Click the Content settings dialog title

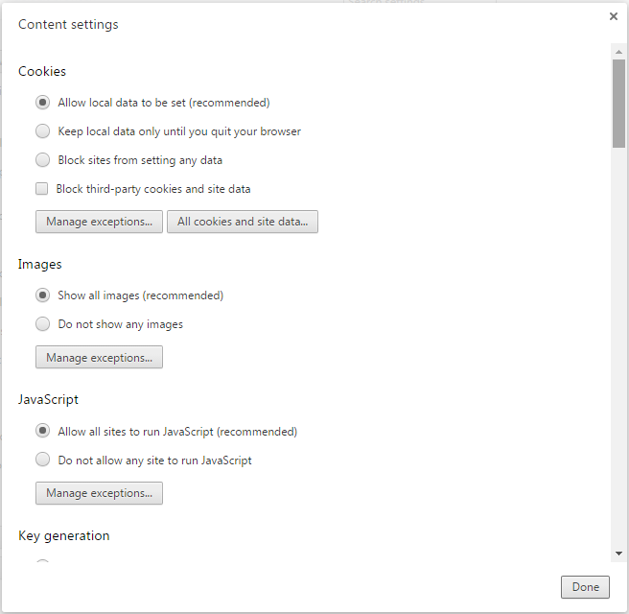pyautogui.click(x=68, y=24)
